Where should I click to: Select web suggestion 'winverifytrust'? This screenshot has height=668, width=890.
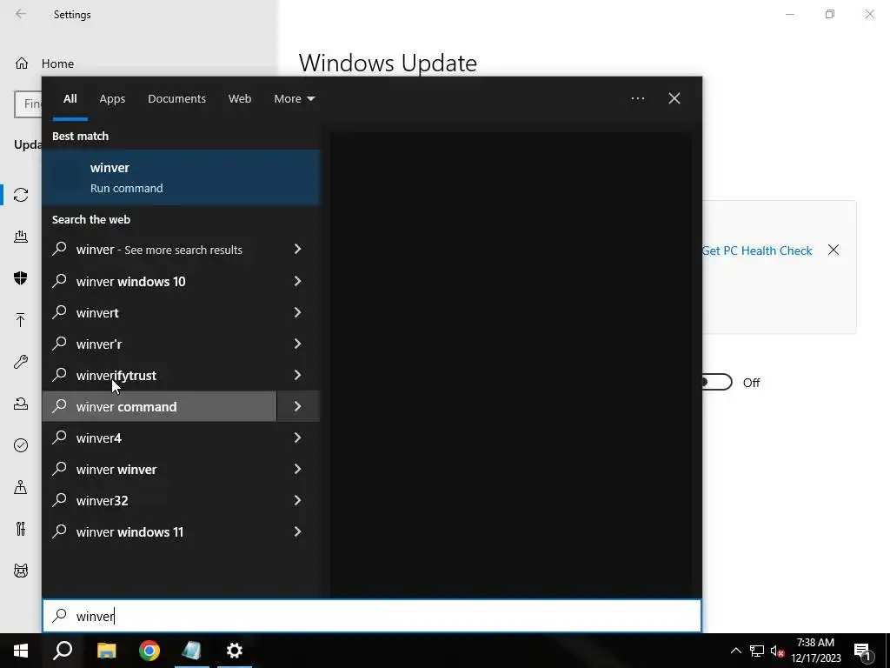coord(160,375)
